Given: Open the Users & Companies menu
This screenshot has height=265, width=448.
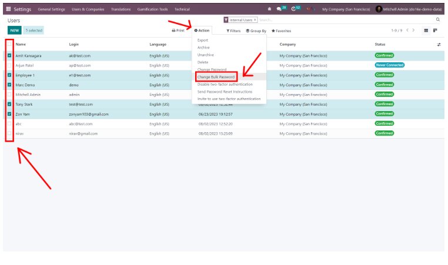Looking at the screenshot, I should coord(88,9).
